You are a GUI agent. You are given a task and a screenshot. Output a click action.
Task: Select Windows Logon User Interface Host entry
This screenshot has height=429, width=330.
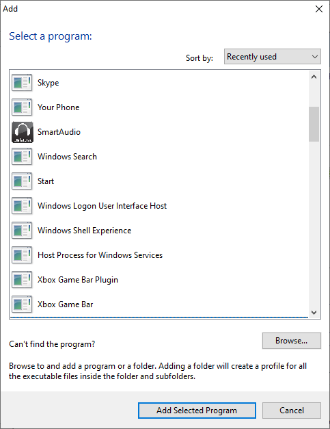pos(159,206)
